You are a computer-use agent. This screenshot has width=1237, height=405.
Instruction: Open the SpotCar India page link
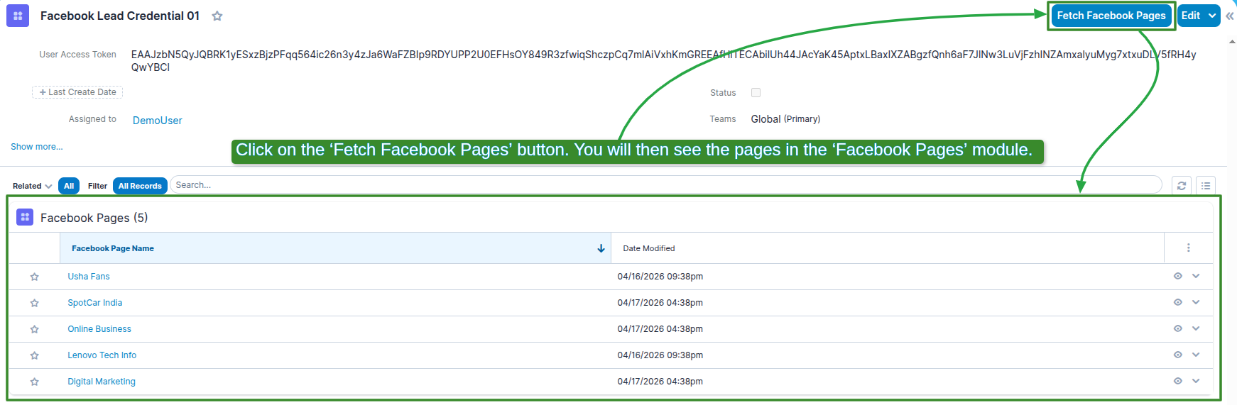[x=95, y=303]
